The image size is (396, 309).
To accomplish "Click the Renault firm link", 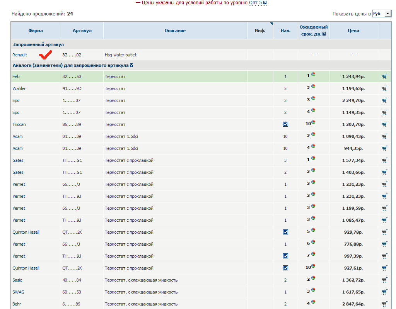I will tap(20, 55).
